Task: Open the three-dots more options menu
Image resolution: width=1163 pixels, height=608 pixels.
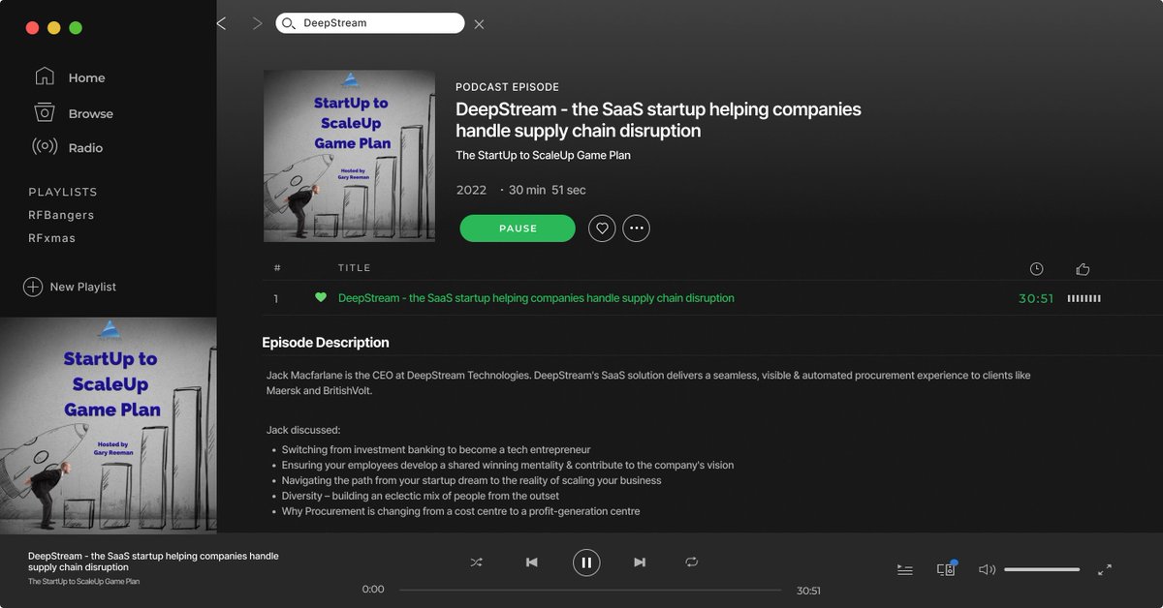Action: coord(636,228)
